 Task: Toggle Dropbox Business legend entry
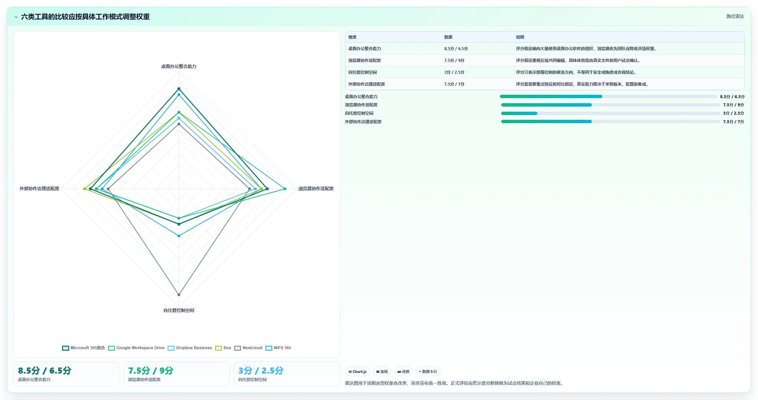coord(190,348)
